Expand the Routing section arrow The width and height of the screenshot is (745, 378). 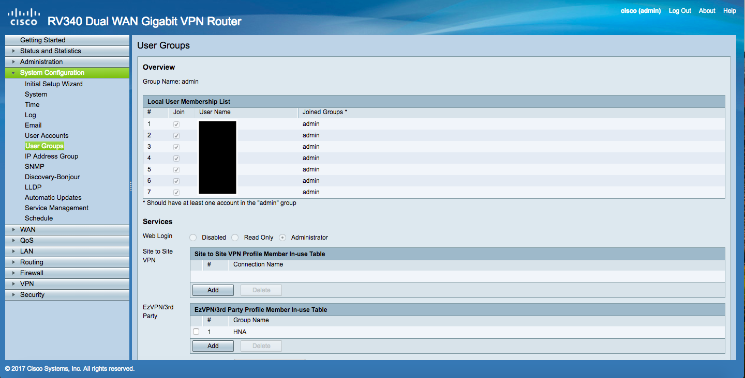click(13, 262)
